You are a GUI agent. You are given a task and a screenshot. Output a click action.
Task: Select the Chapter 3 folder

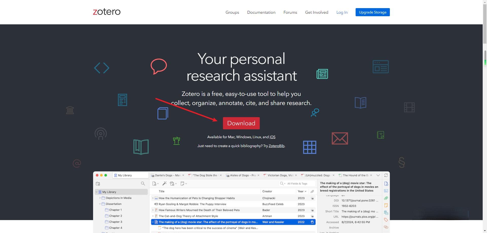(x=115, y=222)
